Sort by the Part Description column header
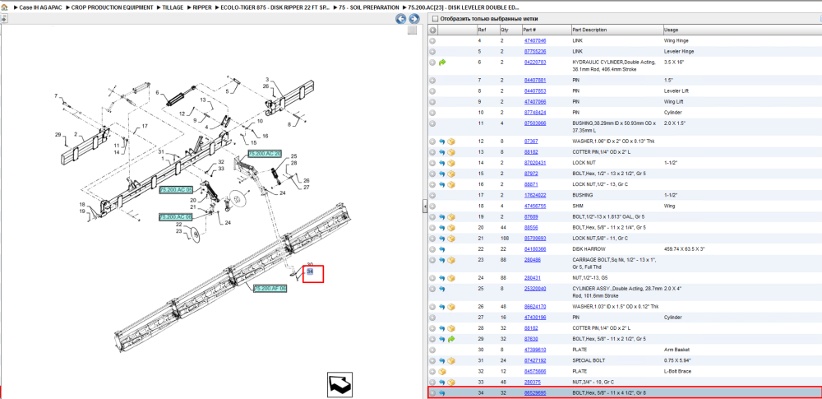This screenshot has width=822, height=399. 616,30
